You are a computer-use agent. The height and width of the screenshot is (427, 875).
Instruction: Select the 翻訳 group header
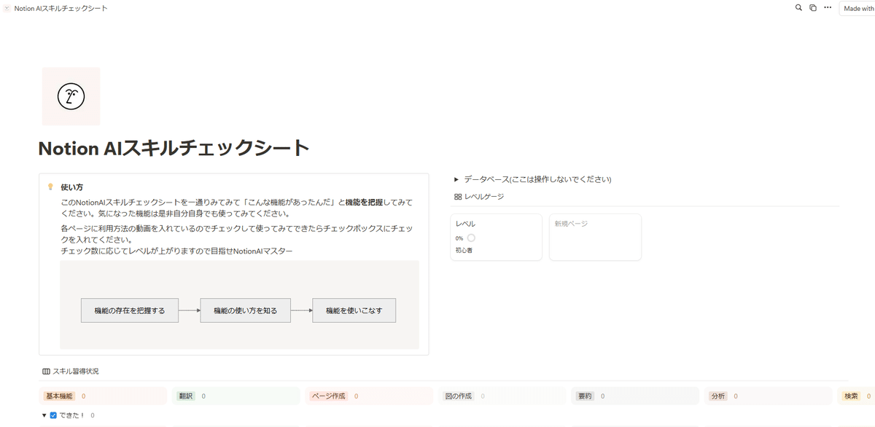point(185,396)
